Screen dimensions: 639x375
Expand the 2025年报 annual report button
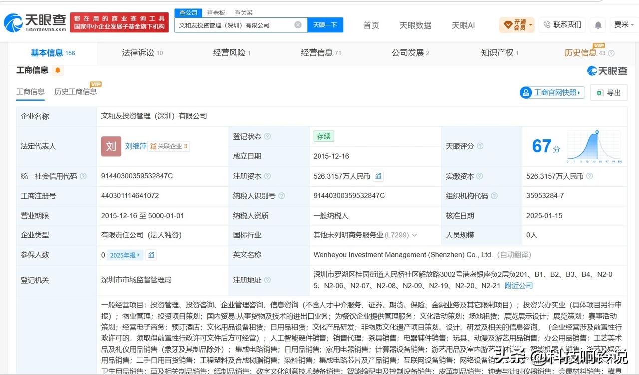125,255
